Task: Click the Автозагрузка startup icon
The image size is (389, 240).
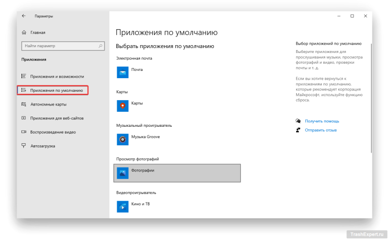Action: click(23, 146)
